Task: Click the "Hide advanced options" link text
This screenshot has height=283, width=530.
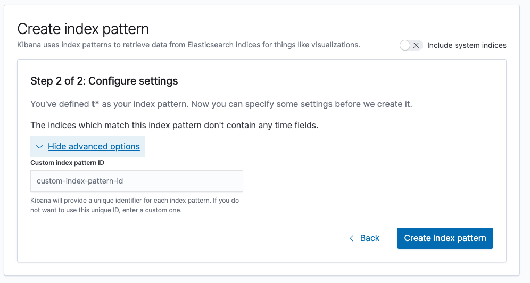Action: tap(94, 147)
